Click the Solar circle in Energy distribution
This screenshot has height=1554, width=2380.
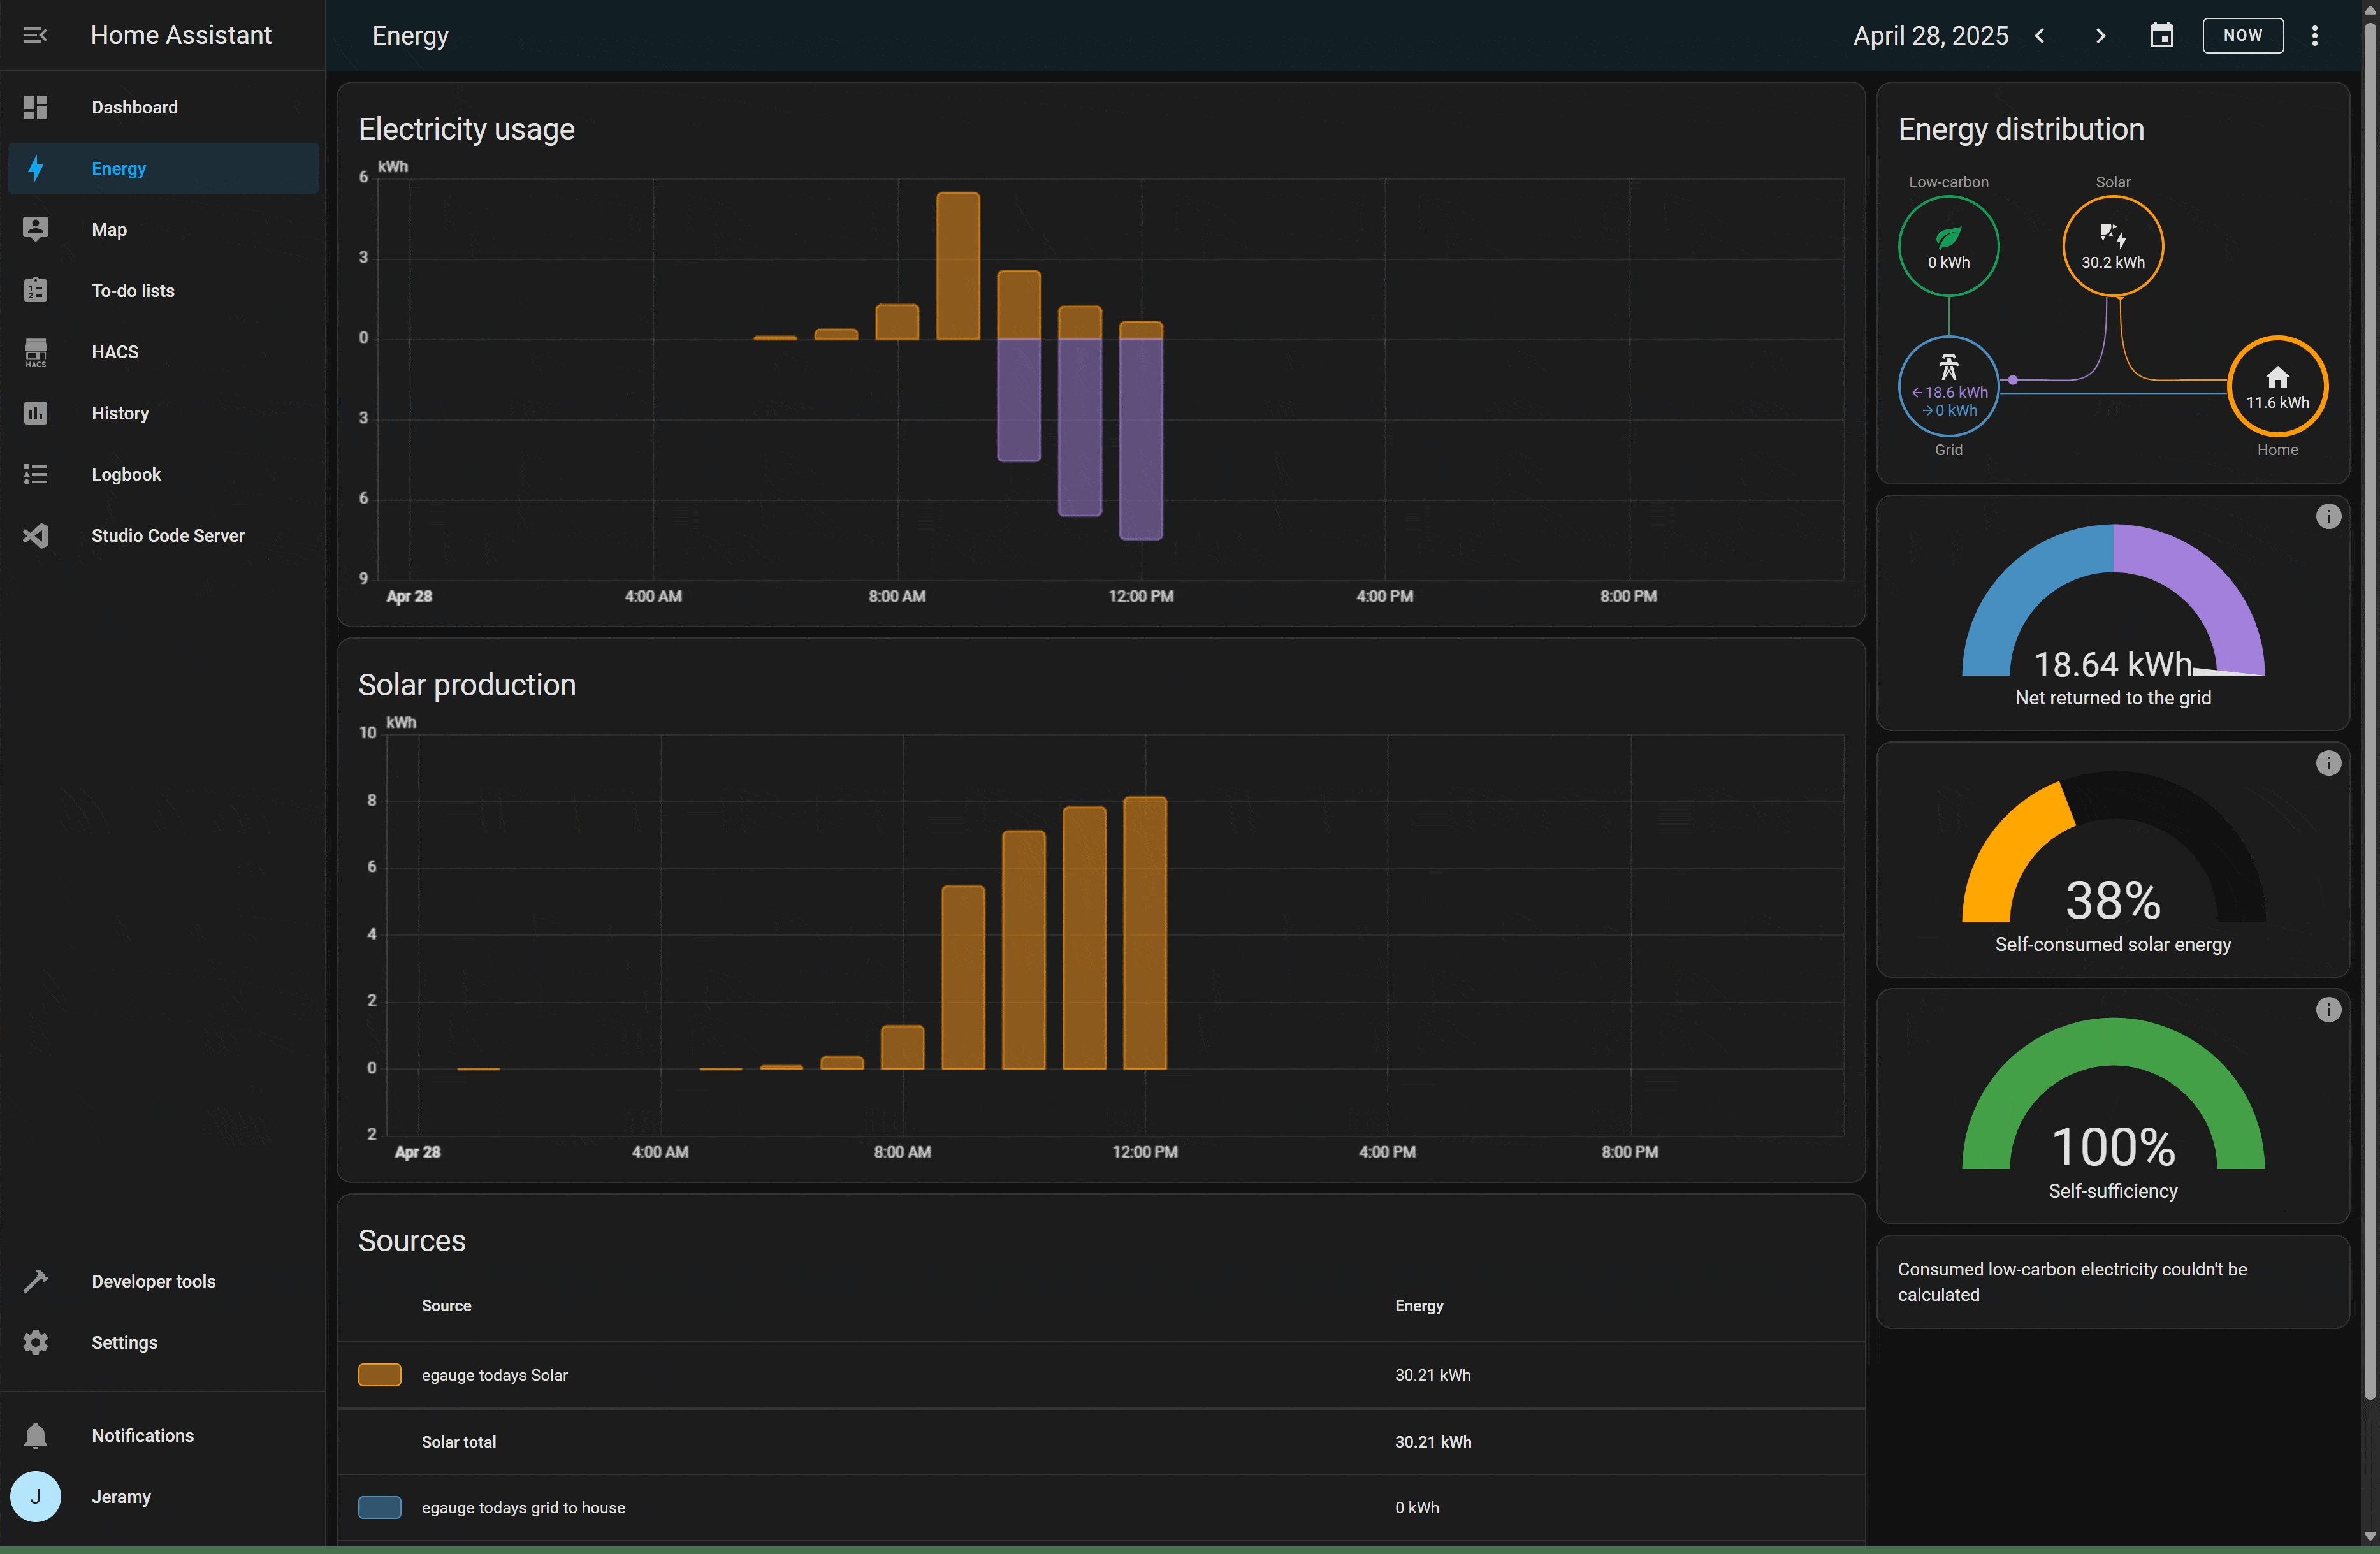pyautogui.click(x=2112, y=246)
